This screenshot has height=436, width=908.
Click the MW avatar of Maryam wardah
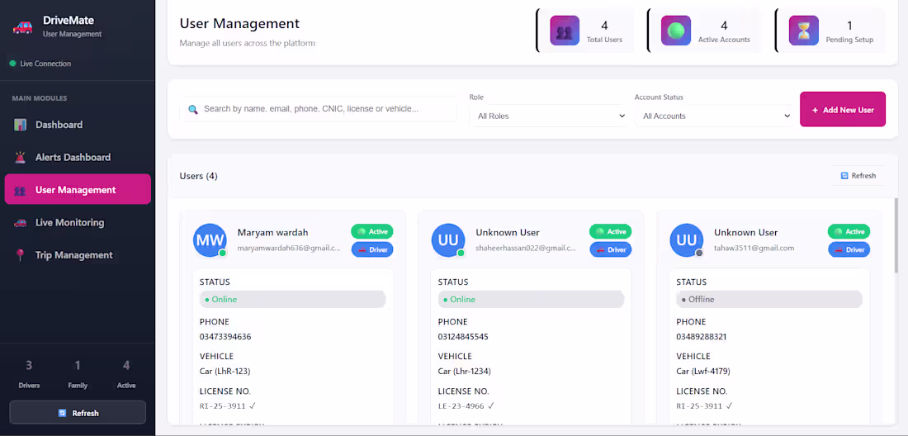coord(210,240)
